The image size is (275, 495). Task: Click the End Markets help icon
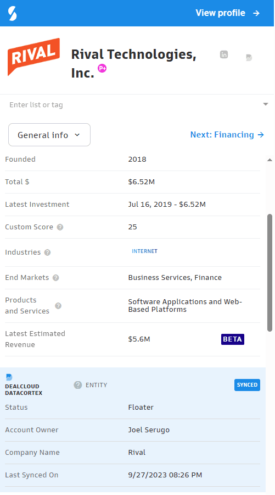coord(56,278)
